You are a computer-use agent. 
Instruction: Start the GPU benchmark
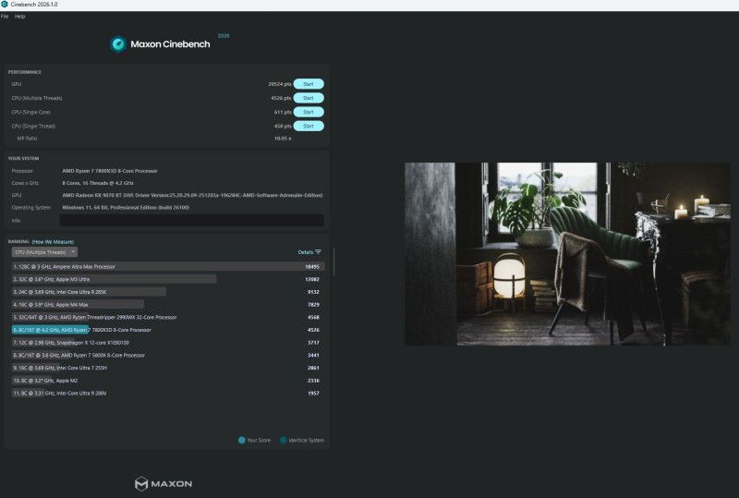point(309,84)
